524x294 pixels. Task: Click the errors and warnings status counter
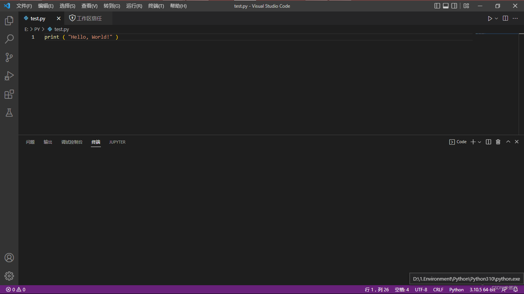[15, 290]
